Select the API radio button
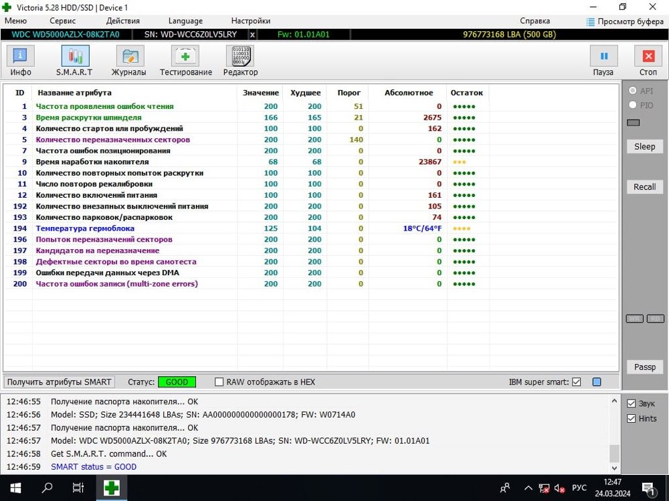This screenshot has height=501, width=669. coord(633,91)
